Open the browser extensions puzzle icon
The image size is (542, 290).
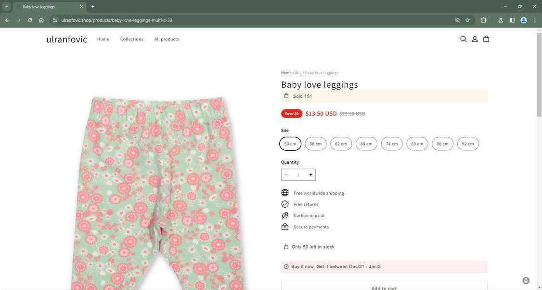(x=483, y=20)
